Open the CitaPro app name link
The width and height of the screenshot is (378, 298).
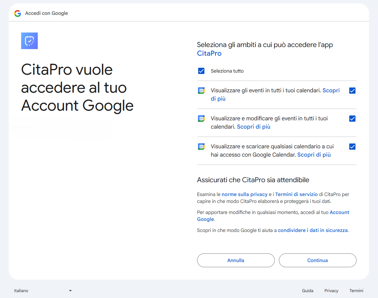click(209, 53)
